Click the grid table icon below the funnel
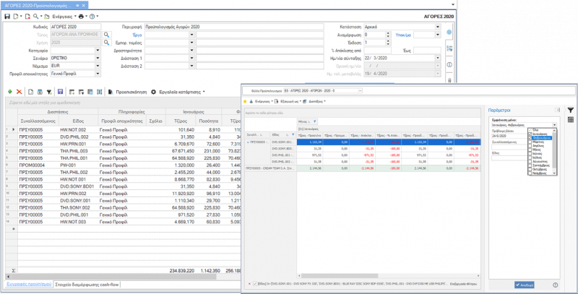This screenshot has height=294, width=578. 570,119
